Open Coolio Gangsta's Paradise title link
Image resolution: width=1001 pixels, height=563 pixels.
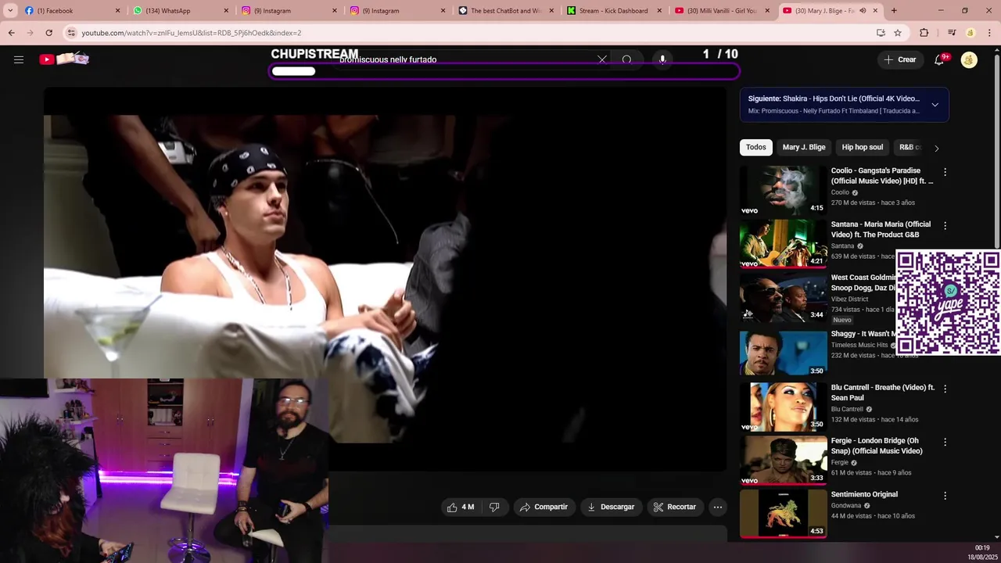[882, 176]
